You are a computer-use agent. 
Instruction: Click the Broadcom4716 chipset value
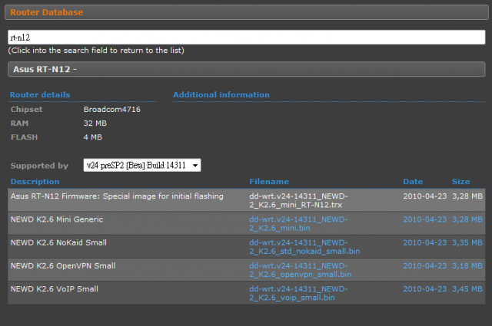[x=112, y=109]
